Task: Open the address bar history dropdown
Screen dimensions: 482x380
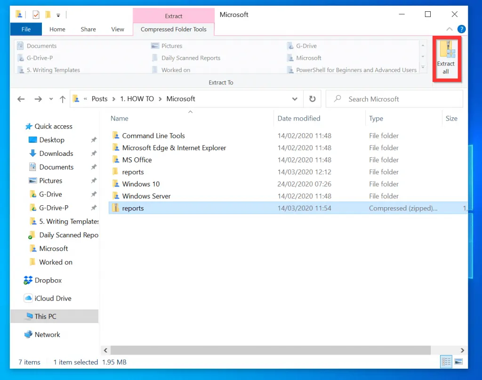Action: [295, 99]
